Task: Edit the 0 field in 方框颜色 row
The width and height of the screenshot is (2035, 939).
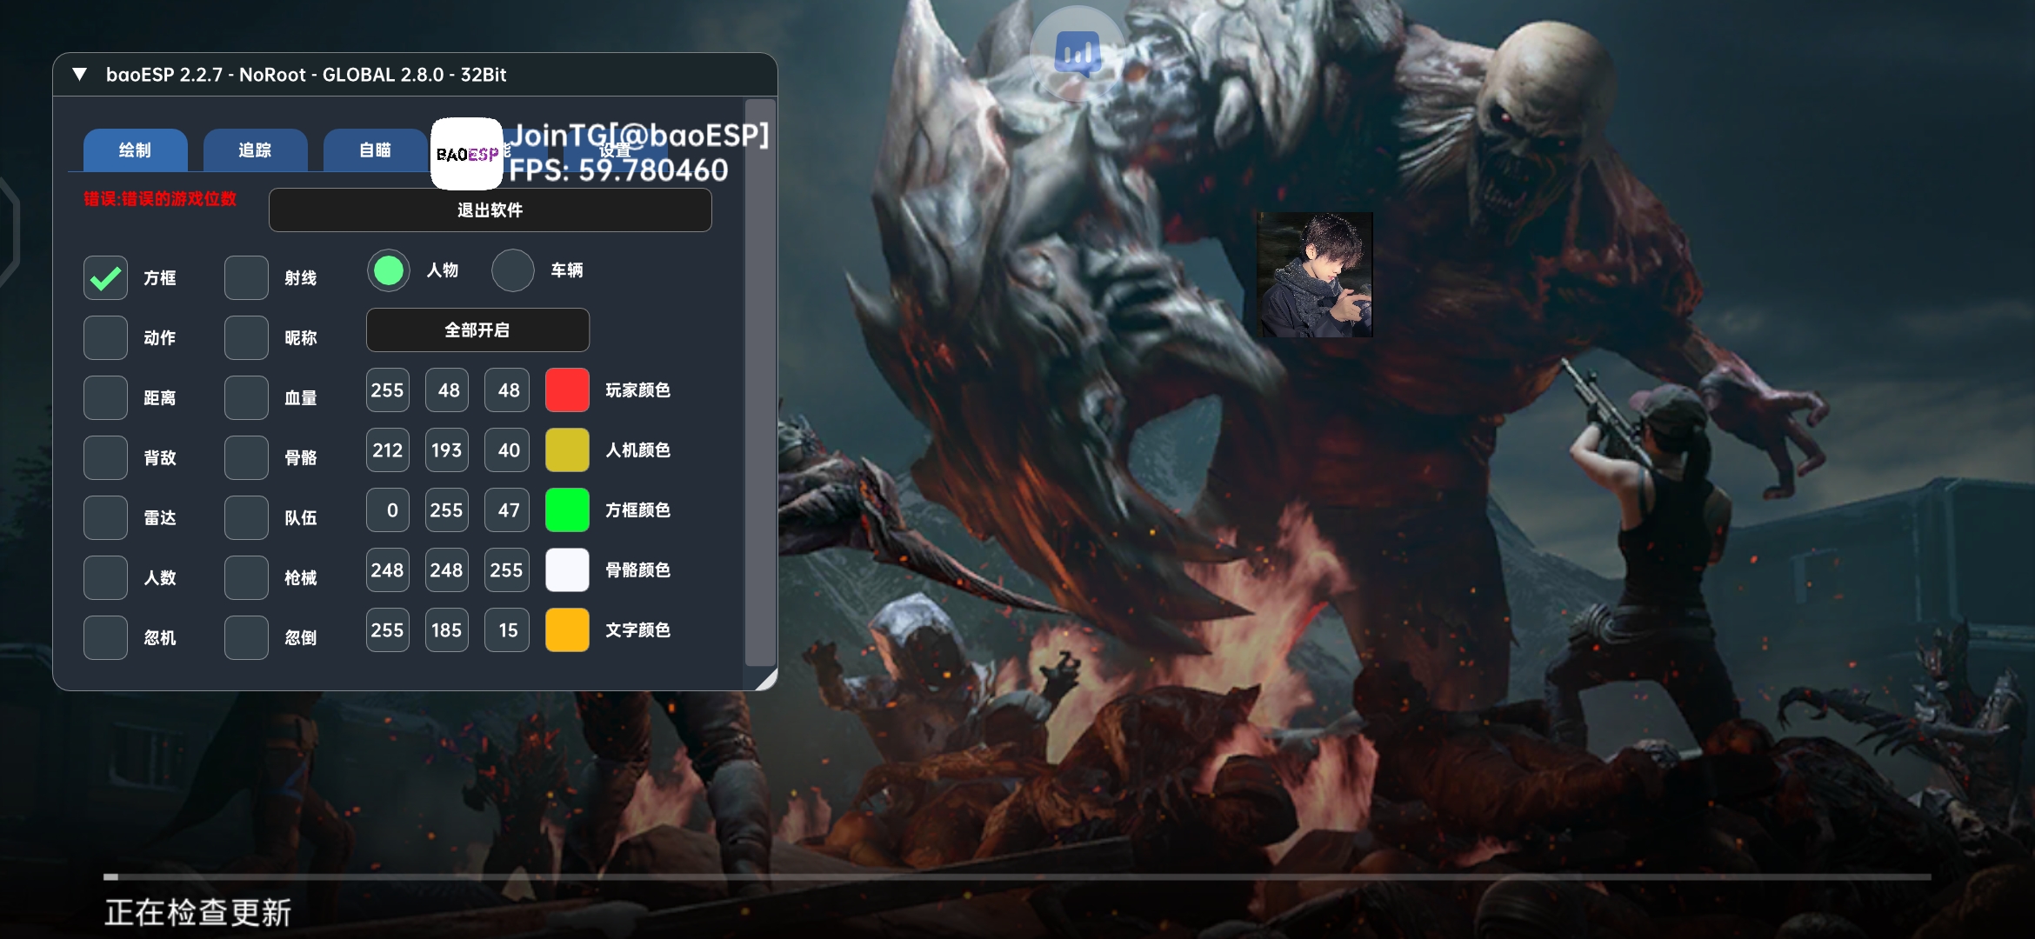Action: (x=388, y=510)
